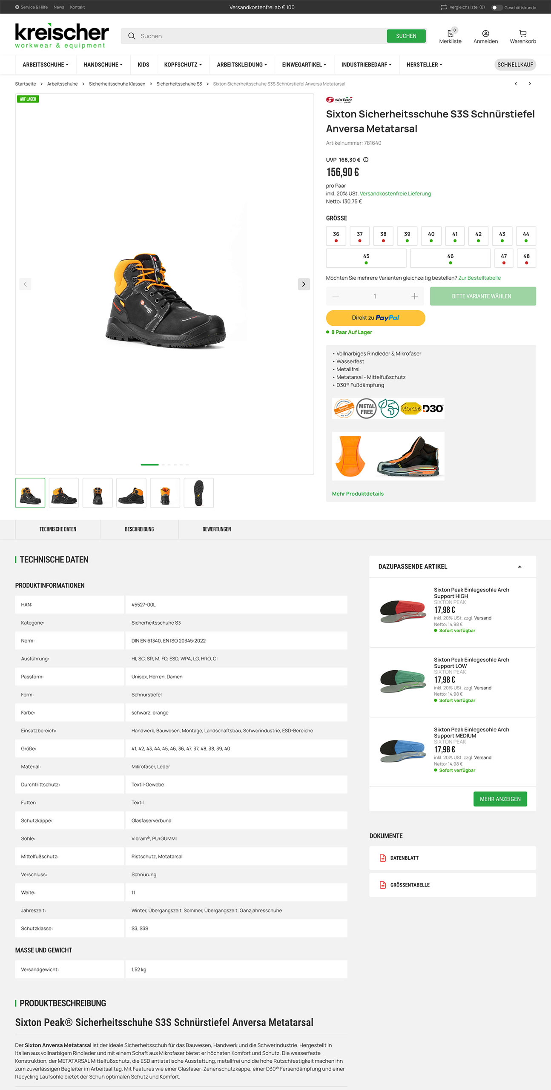Open the Zur Bestelltabelle link

pos(479,278)
